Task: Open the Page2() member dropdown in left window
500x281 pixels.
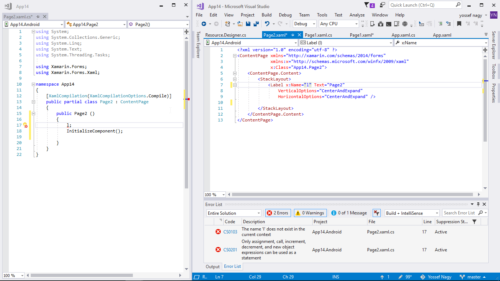Action: 158,25
